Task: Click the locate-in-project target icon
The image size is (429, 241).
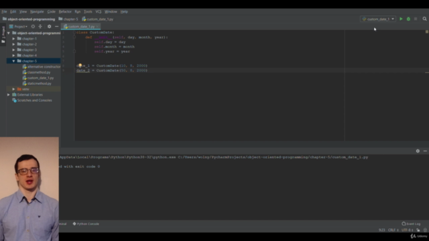Action: 33,27
